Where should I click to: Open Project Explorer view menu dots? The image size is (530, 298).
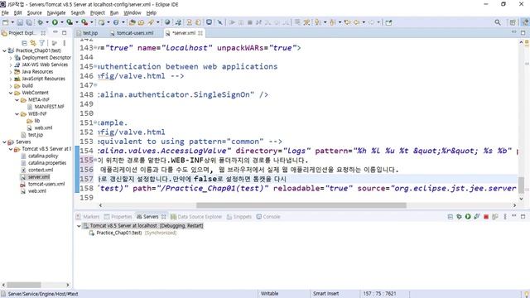65,43
